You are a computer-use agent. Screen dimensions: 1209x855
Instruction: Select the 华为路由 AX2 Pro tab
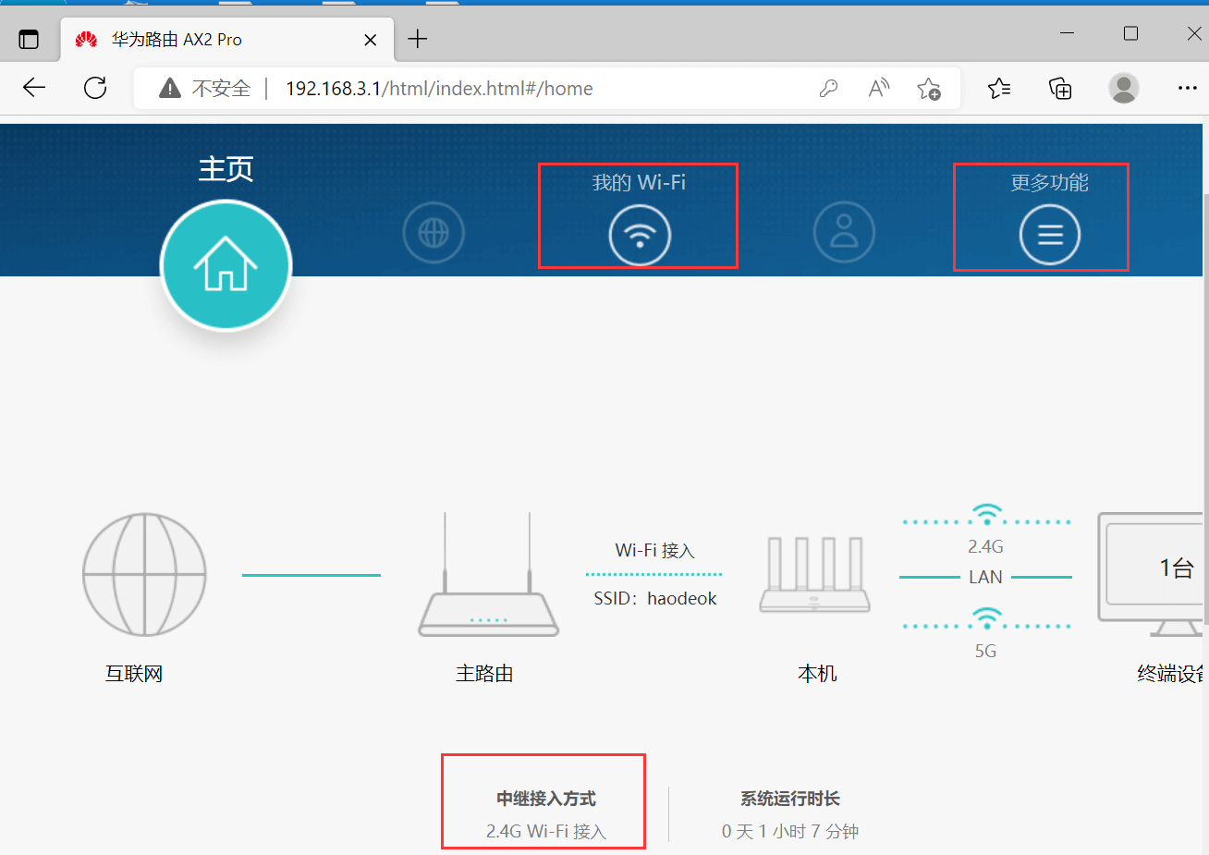[227, 40]
